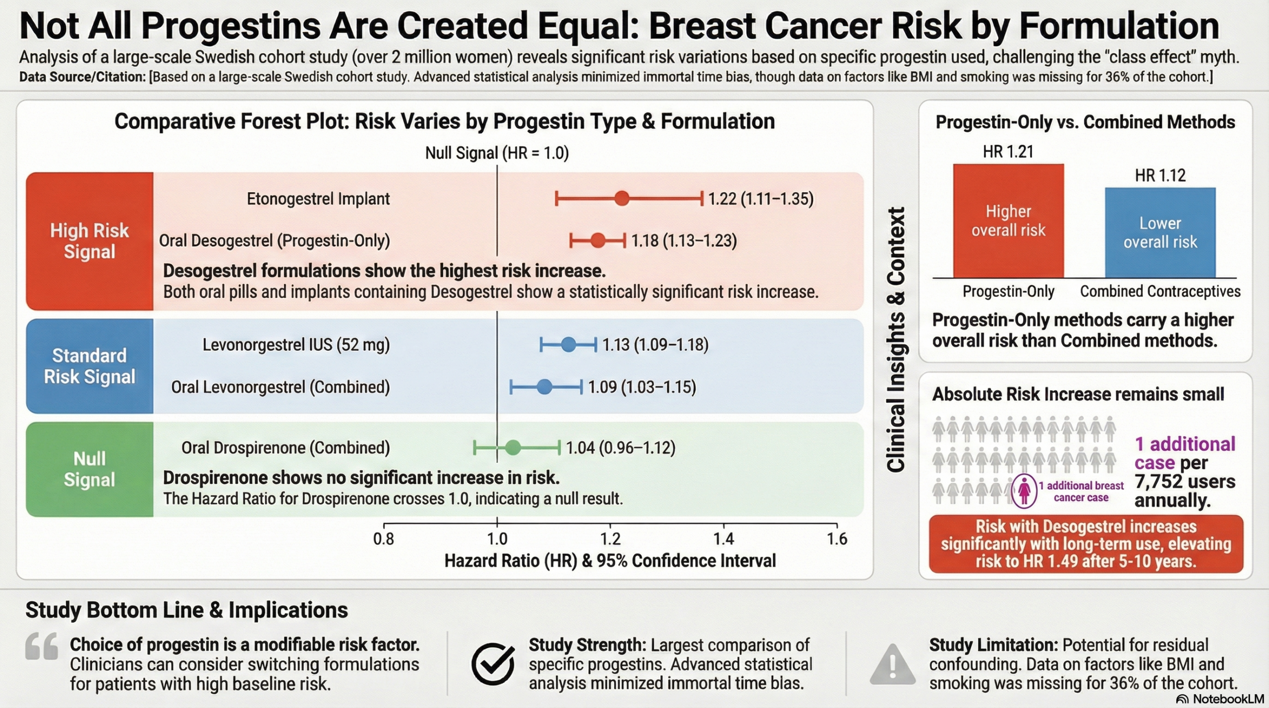
Task: Click the red Progestin-Only bar in chart
Action: click(x=1008, y=221)
